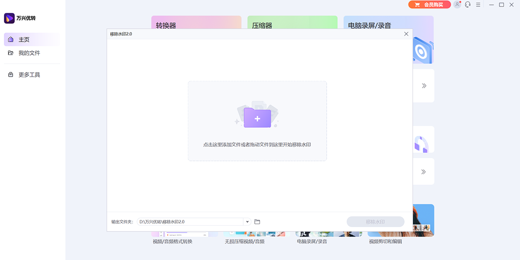The width and height of the screenshot is (520, 260).
Task: Expand the upper double-chevron arrow on right
Action: (x=424, y=86)
